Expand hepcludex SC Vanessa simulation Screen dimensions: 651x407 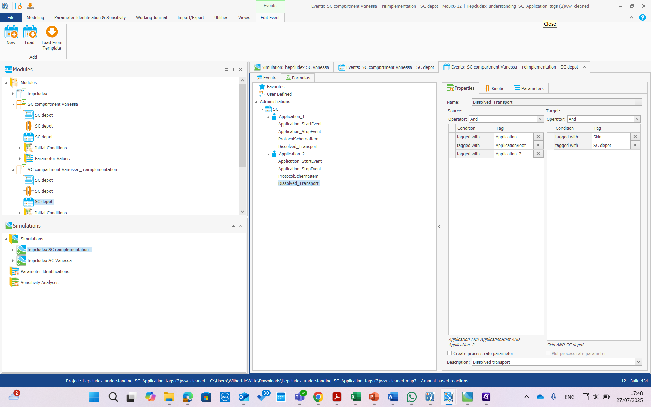[13, 261]
